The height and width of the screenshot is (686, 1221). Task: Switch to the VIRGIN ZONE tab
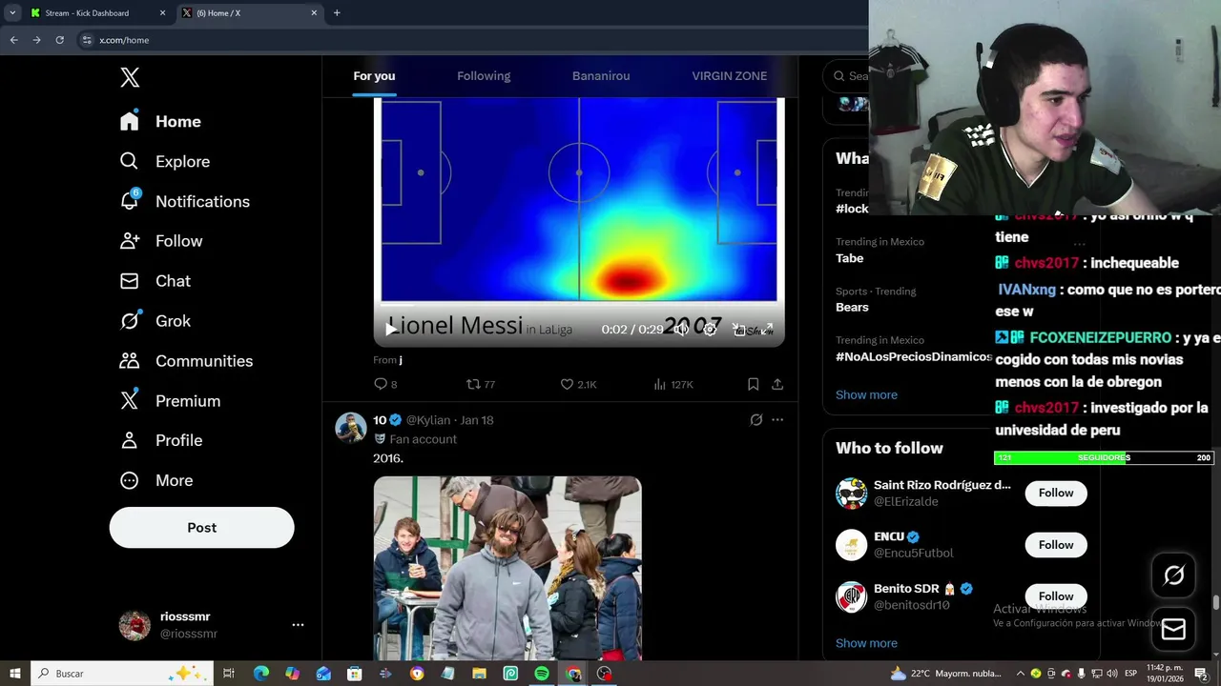point(729,76)
